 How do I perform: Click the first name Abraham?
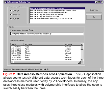(68, 60)
